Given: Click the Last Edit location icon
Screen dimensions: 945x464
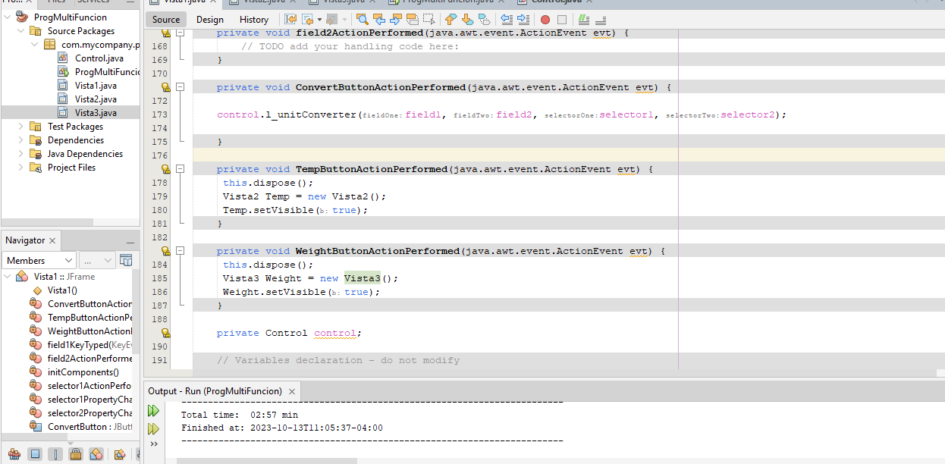Looking at the screenshot, I should (x=290, y=19).
